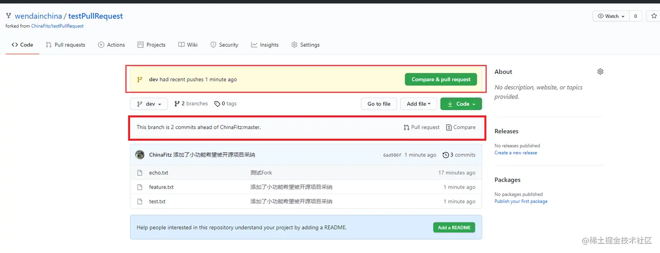Click the 1 minute ago timestamp on feature.txt
Viewport: 660px width, 253px height.
pos(460,187)
